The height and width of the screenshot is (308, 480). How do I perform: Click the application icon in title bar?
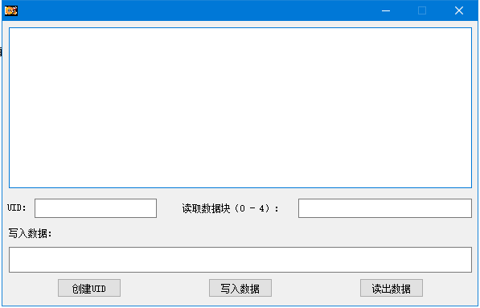[11, 10]
